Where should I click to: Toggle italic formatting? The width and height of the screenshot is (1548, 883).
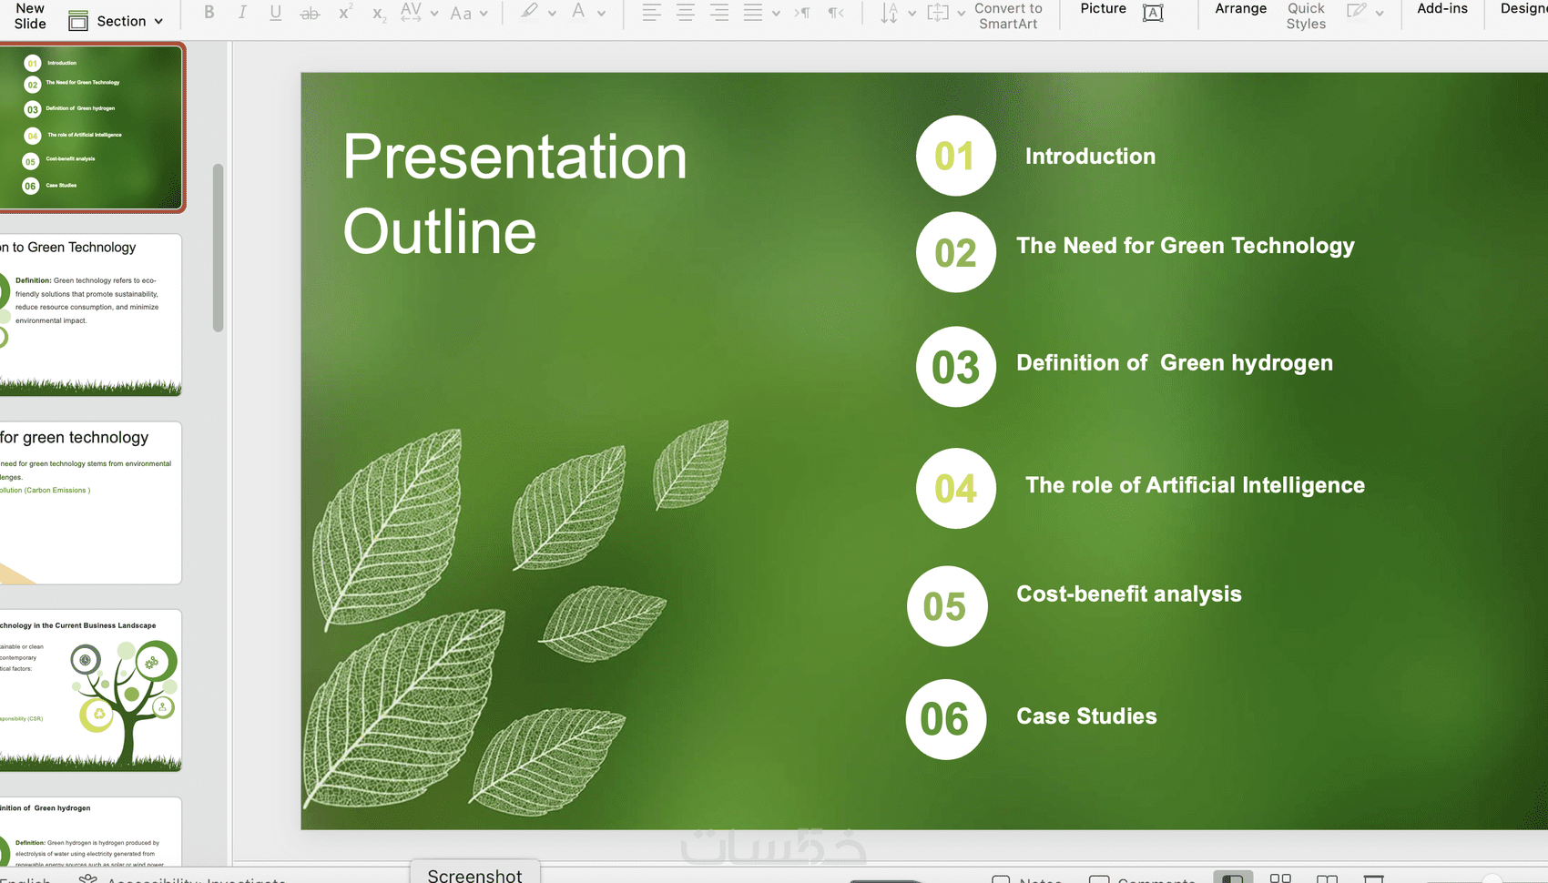pos(242,13)
